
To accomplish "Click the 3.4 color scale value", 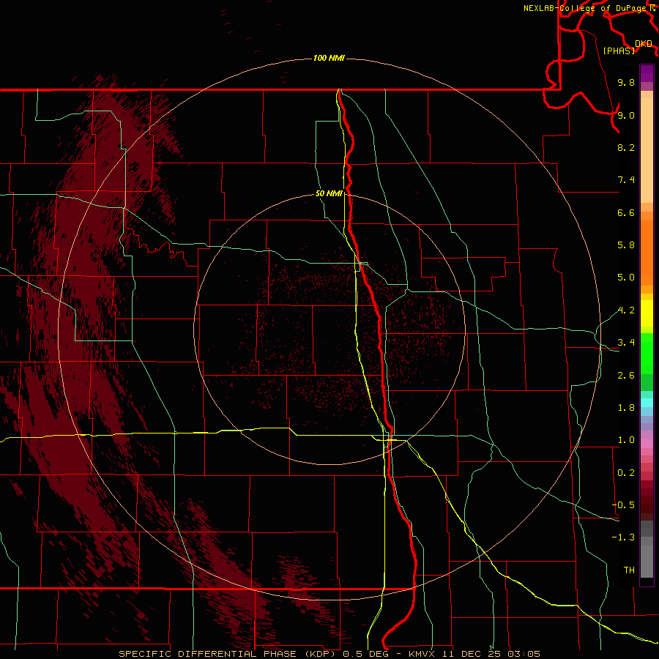I will 626,343.
